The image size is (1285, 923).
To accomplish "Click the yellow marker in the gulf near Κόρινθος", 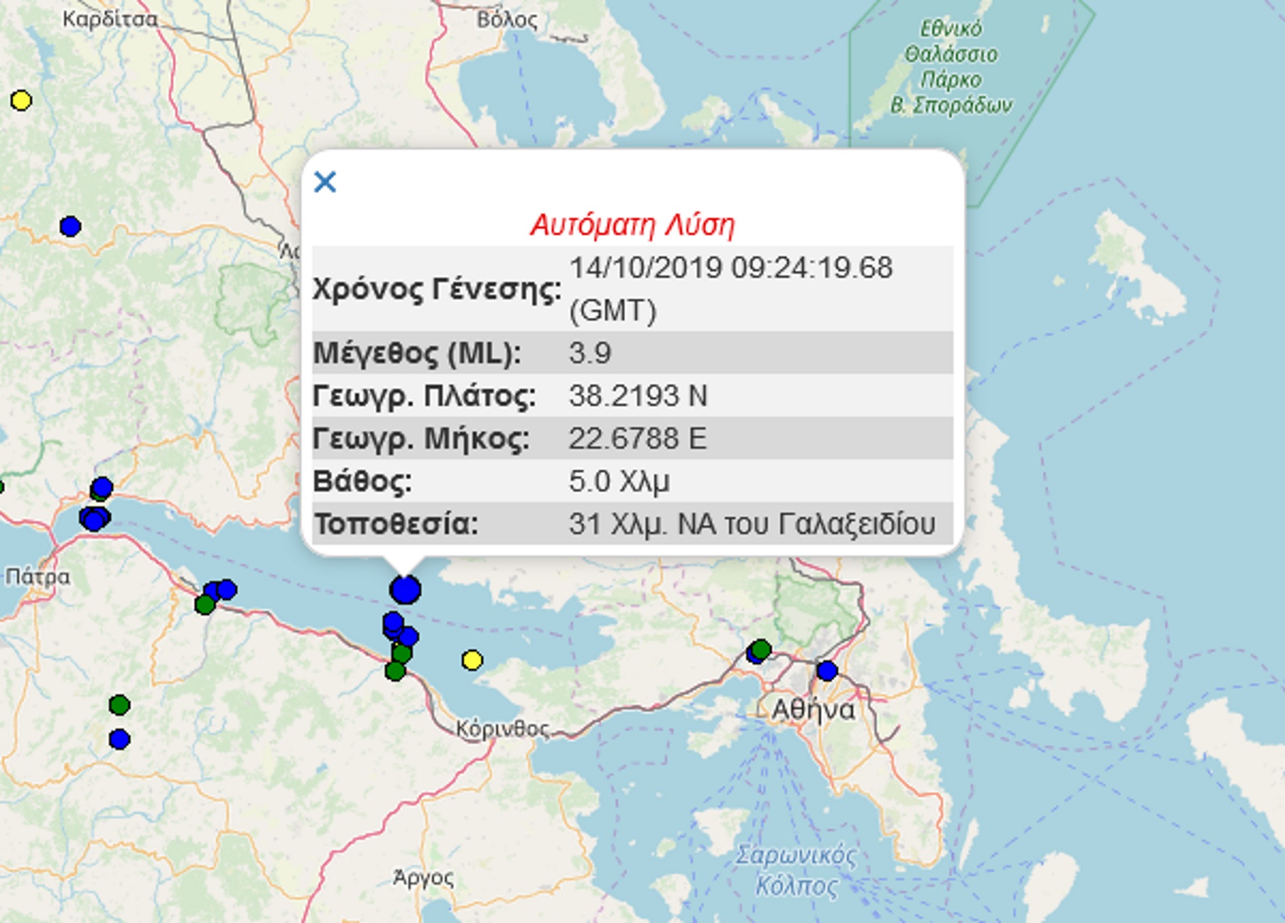I will tap(472, 660).
